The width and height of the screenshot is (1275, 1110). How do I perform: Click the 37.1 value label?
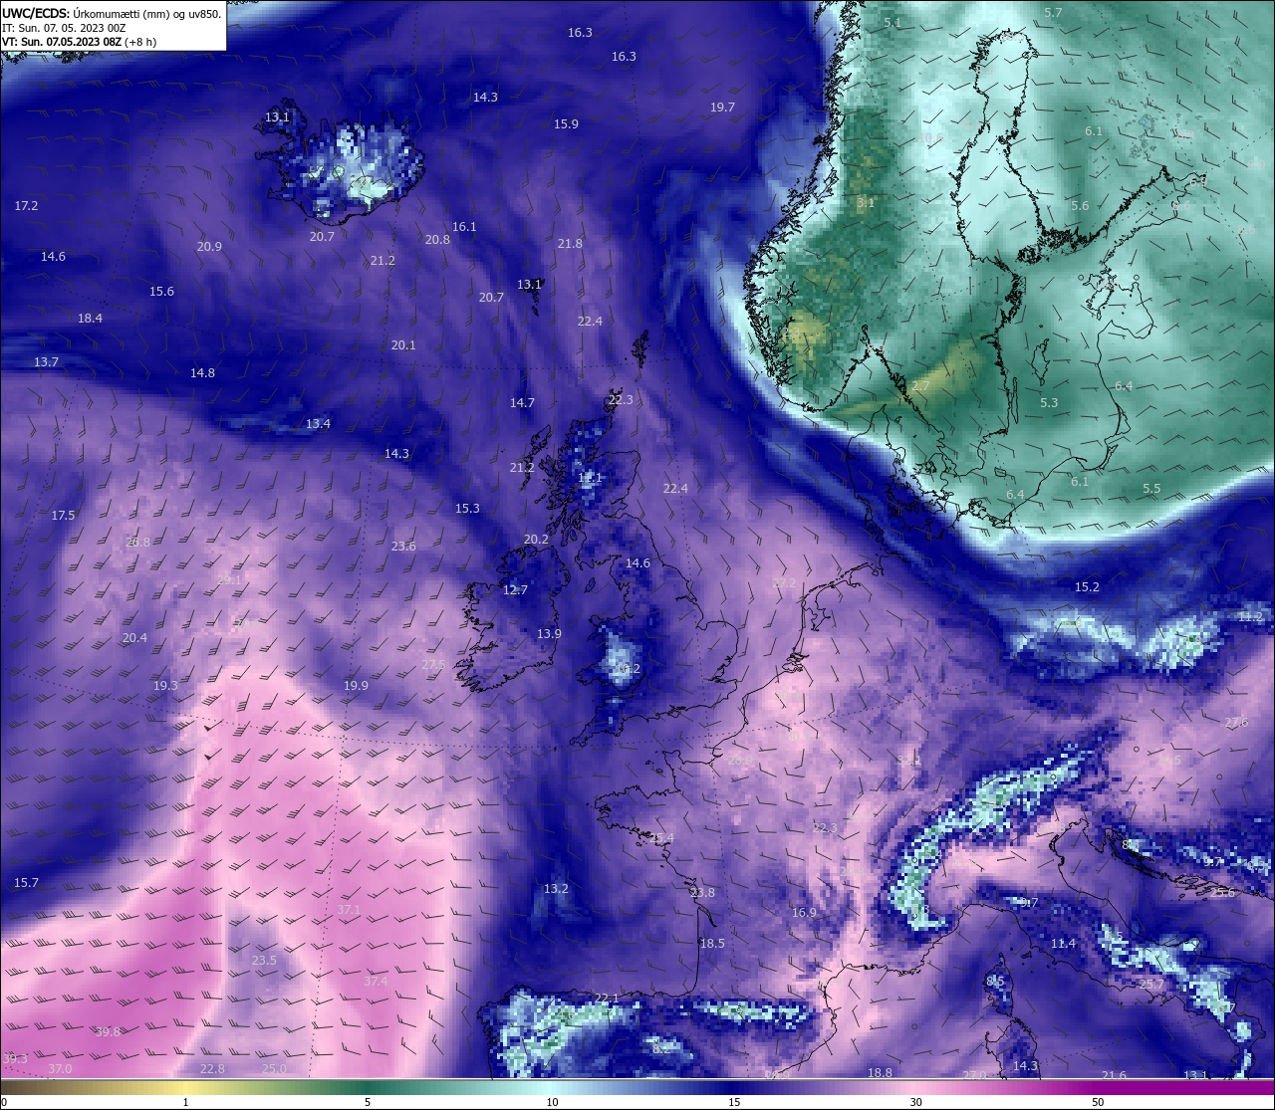(349, 910)
